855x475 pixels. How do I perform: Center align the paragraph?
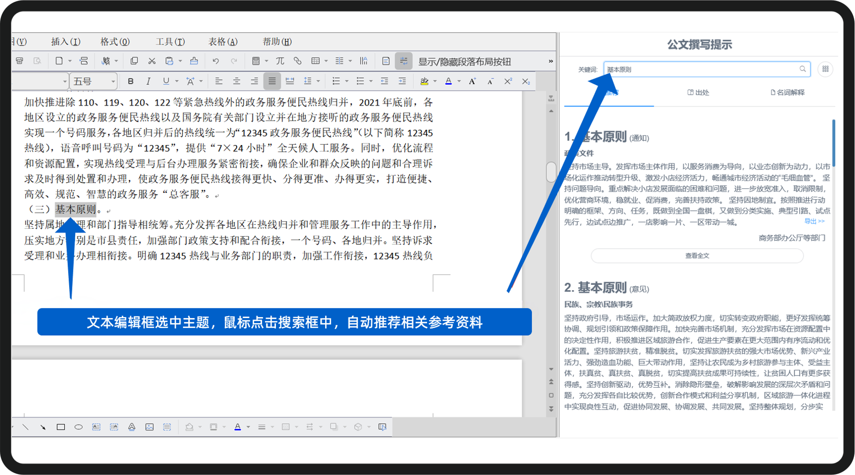point(236,81)
